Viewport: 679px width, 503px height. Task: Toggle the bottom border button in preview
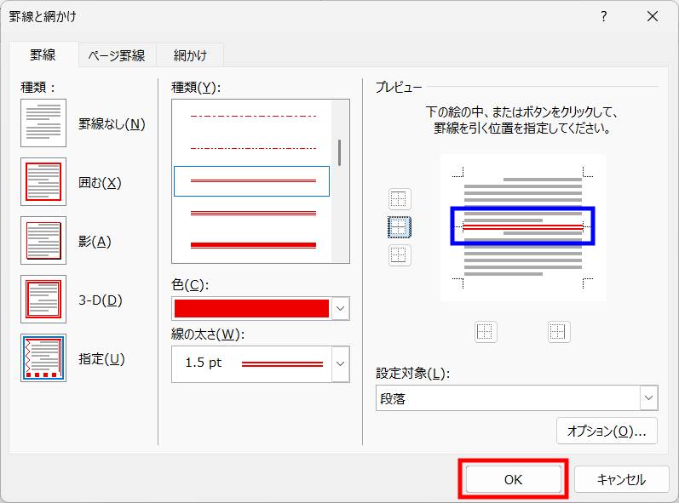click(399, 254)
